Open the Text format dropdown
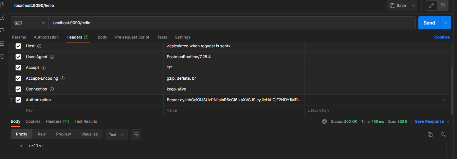The height and width of the screenshot is (159, 457). point(117,135)
